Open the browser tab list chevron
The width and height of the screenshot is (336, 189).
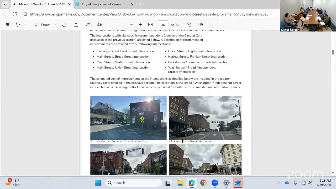pos(5,4)
